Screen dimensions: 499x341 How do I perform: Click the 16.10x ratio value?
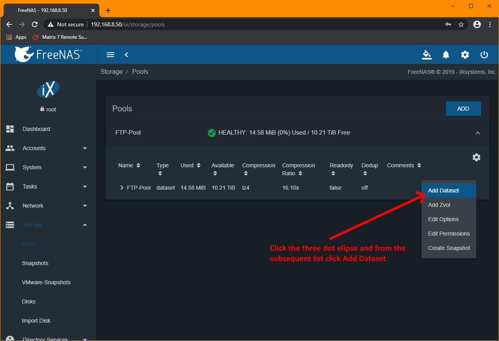click(290, 188)
